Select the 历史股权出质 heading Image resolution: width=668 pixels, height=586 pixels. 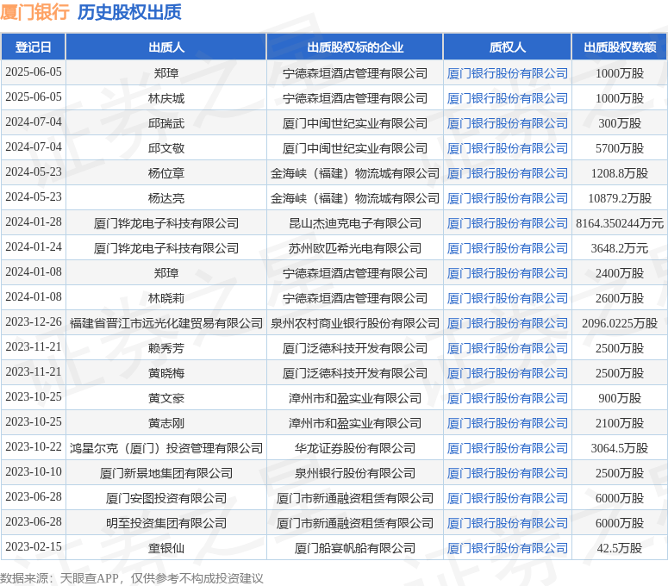click(129, 12)
